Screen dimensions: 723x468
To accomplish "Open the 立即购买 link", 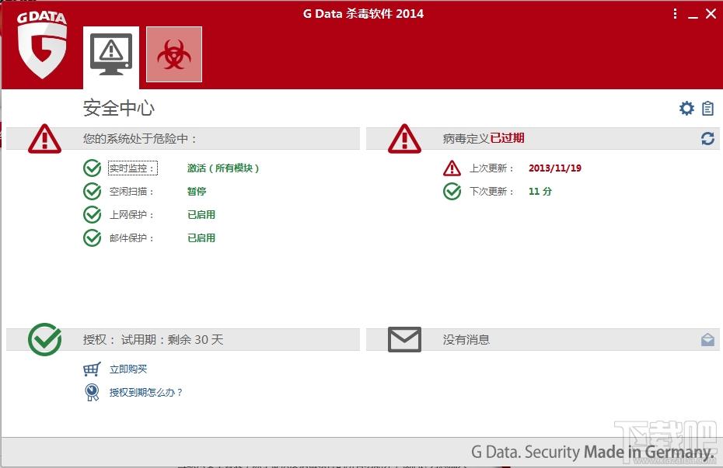I will tap(128, 369).
